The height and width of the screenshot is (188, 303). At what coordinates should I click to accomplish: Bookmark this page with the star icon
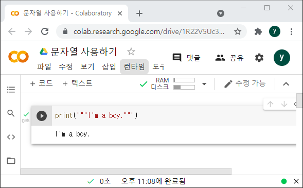tap(238, 31)
